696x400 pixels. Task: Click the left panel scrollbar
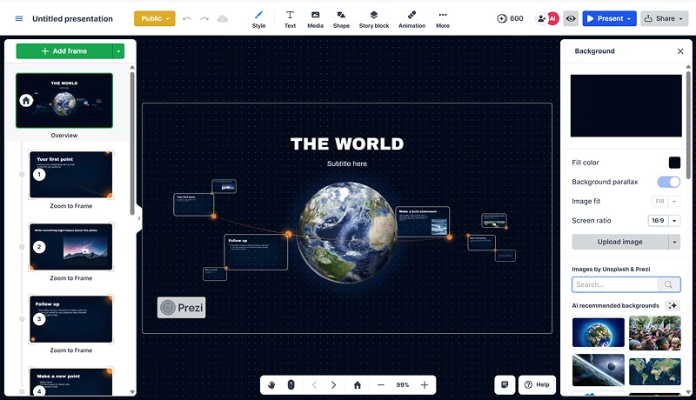coord(132,142)
